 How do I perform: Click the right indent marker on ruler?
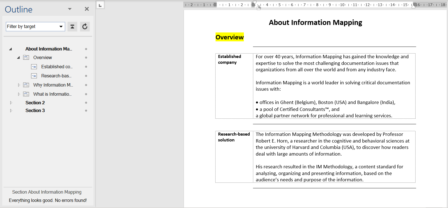point(414,6)
